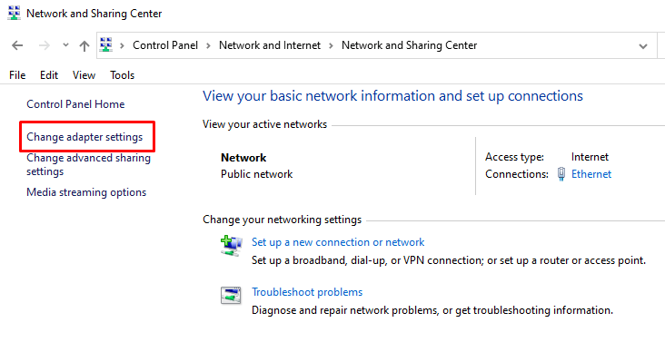Click the Ethernet plug icon
The height and width of the screenshot is (342, 665).
[x=561, y=174]
